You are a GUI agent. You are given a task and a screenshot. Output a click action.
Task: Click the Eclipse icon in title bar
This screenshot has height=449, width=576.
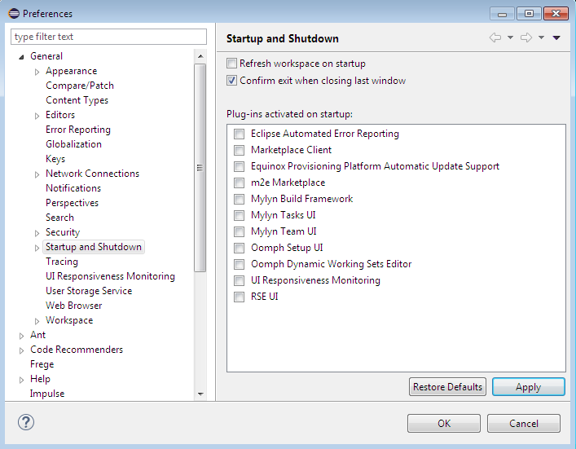click(14, 14)
